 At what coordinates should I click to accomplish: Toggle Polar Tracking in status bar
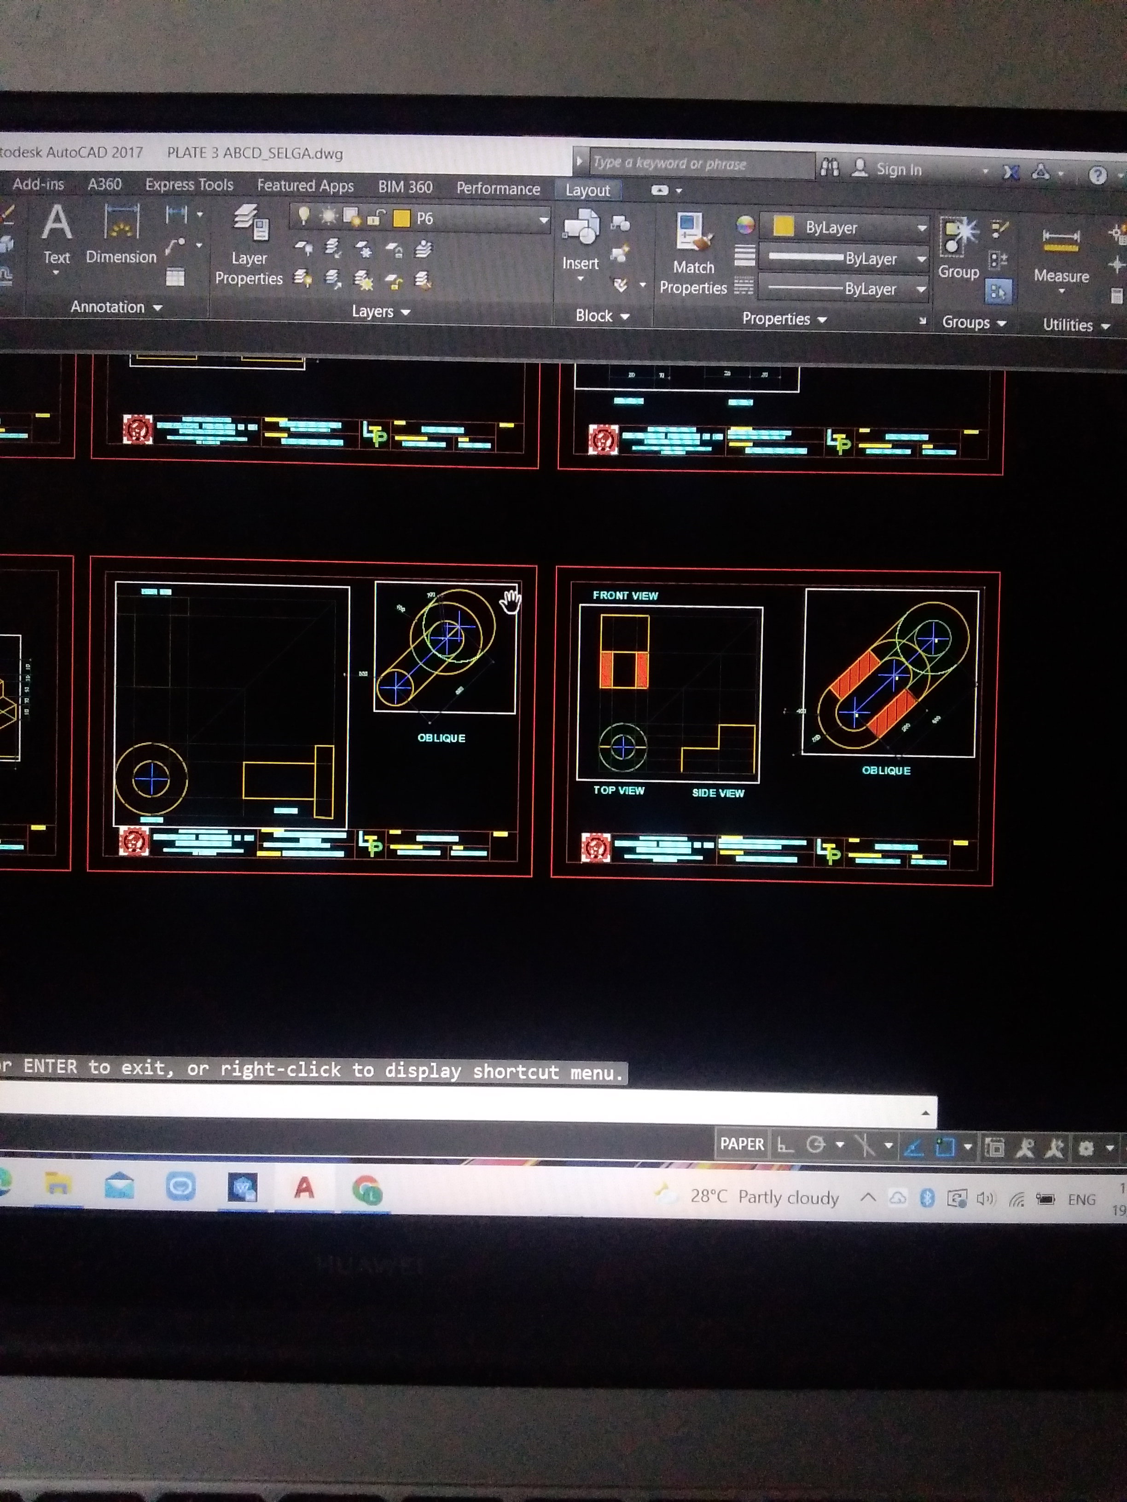tap(815, 1145)
